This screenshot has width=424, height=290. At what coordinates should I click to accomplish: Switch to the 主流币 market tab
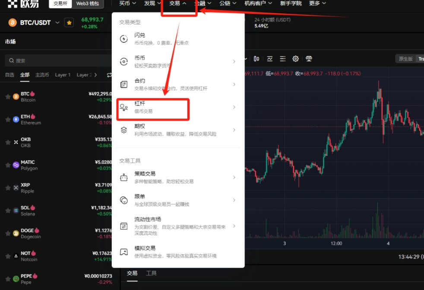pos(42,74)
